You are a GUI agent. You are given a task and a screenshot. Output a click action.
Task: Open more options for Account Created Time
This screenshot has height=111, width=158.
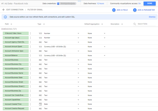(30, 104)
